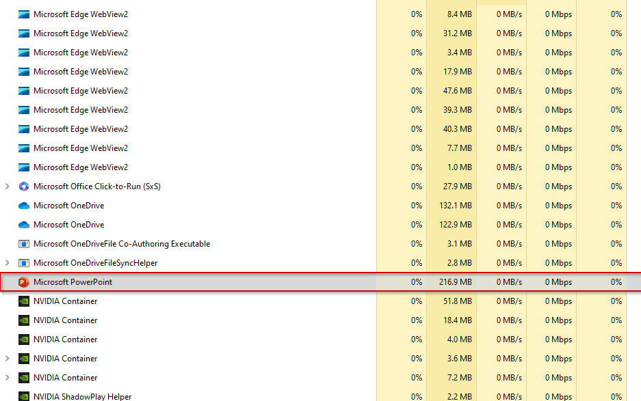
Task: Click the OneDriveFile Co-Authoring Executable icon
Action: click(x=24, y=244)
